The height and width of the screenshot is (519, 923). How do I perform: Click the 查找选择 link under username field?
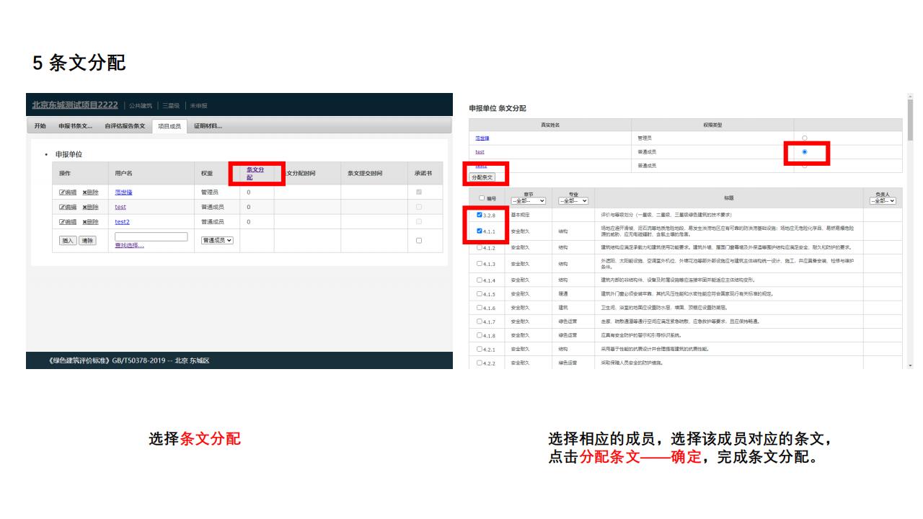[x=130, y=245]
